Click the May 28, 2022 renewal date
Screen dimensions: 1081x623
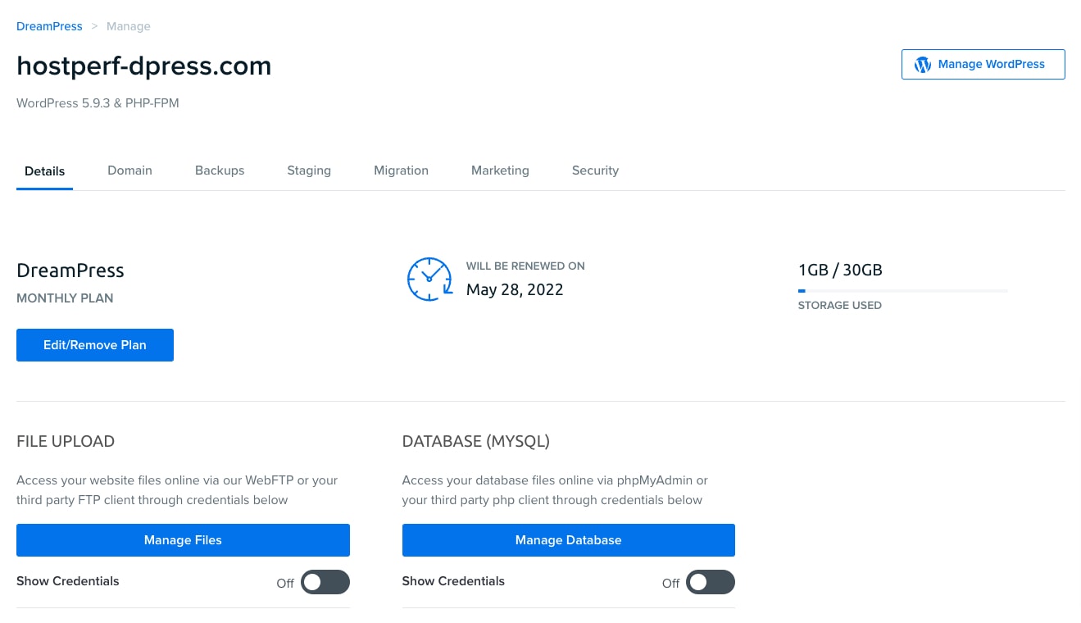click(x=515, y=289)
